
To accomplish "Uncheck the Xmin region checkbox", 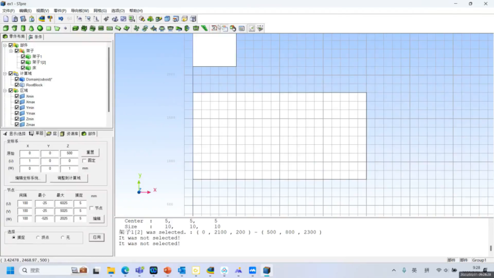I will [x=17, y=96].
